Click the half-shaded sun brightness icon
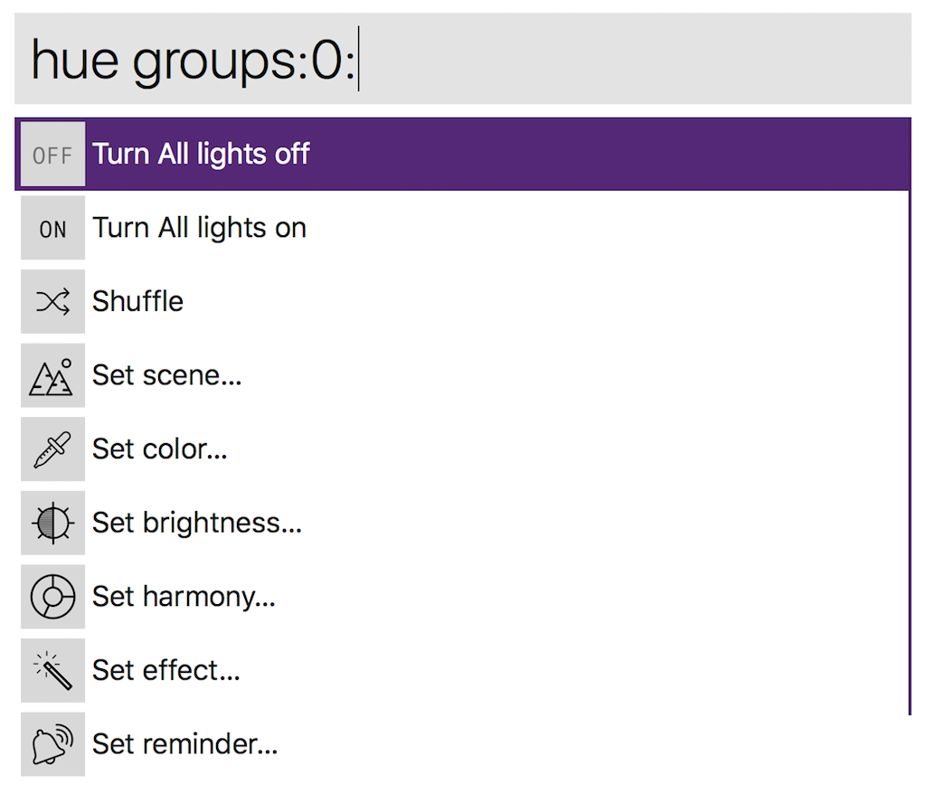Screen dimensions: 926x794 click(52, 523)
